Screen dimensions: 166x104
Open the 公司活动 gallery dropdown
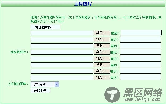[45, 84]
